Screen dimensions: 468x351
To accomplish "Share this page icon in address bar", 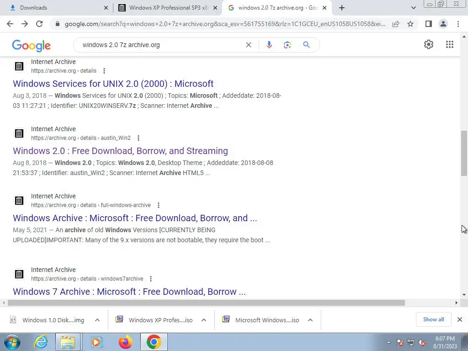I will click(396, 24).
